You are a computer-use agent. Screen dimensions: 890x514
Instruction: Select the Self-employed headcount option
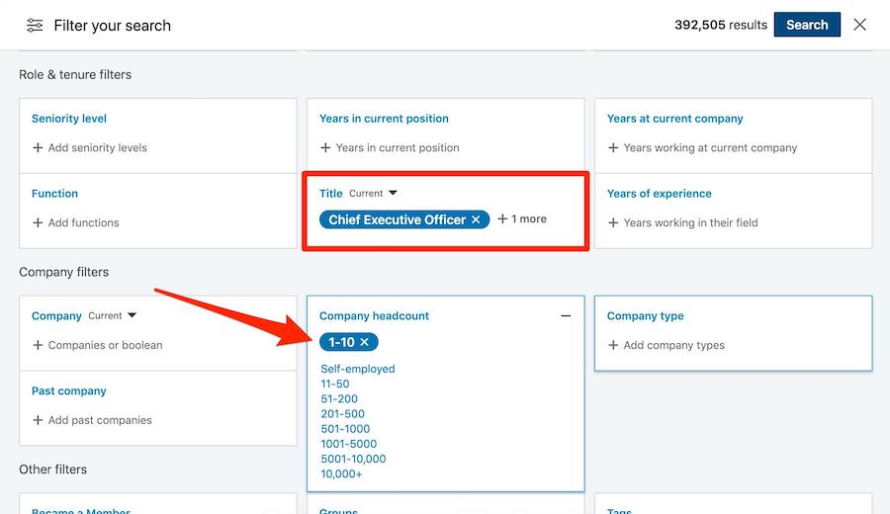(358, 369)
